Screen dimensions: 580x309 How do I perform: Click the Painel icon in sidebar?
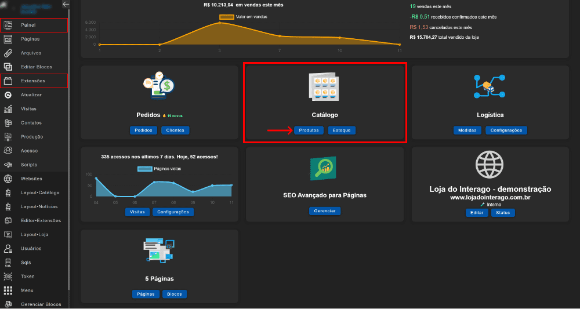tap(8, 25)
